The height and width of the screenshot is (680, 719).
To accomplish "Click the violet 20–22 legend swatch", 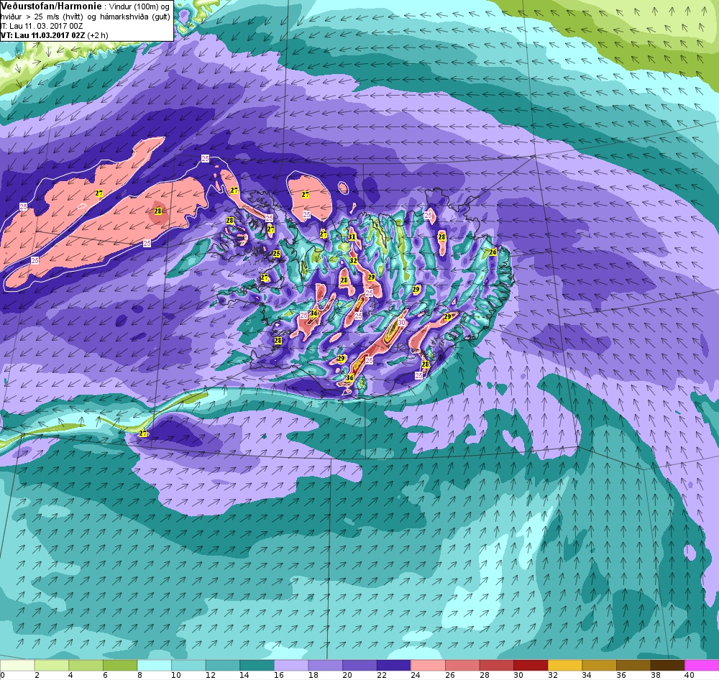I will click(x=359, y=666).
